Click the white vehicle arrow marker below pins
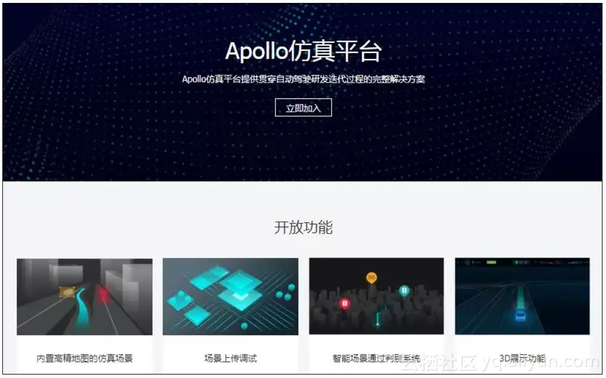 pyautogui.click(x=378, y=324)
